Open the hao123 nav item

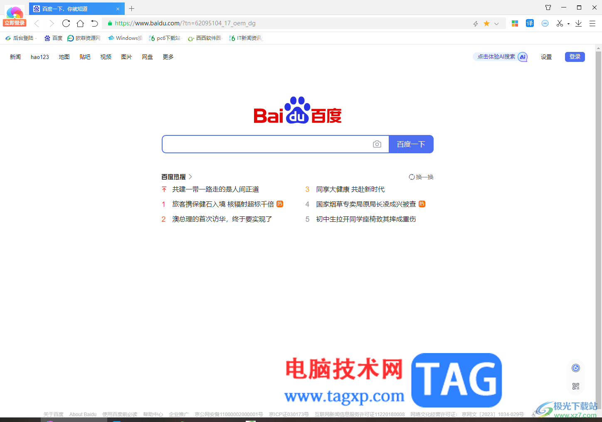click(39, 57)
